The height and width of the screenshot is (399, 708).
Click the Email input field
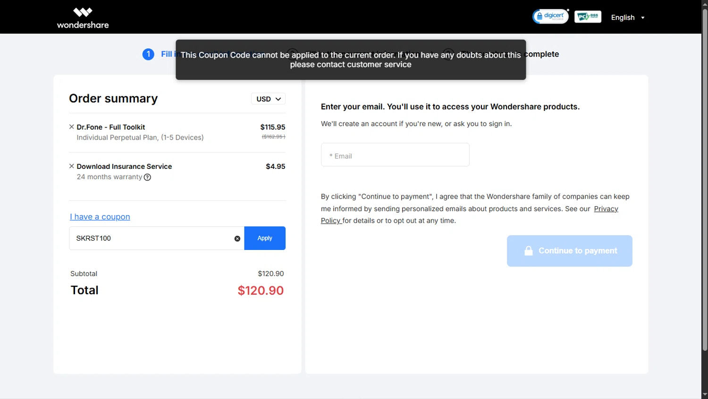tap(395, 155)
